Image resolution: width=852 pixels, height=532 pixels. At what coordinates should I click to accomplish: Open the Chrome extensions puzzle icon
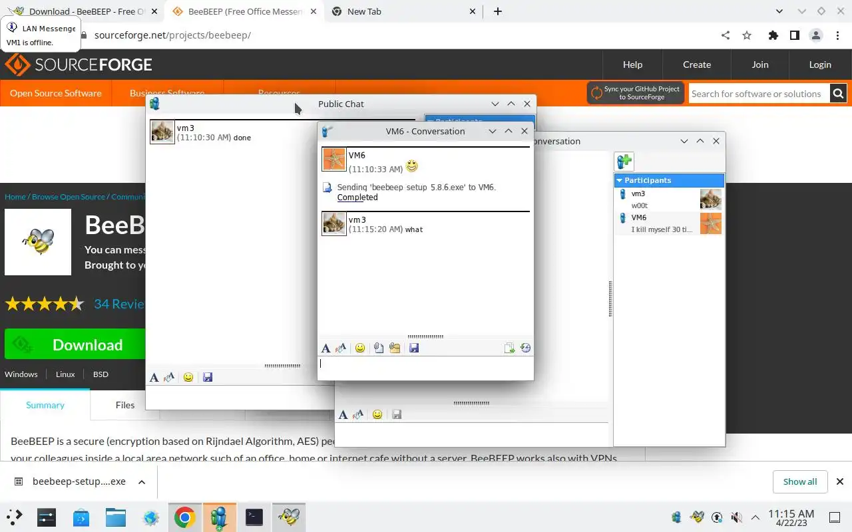(x=773, y=35)
